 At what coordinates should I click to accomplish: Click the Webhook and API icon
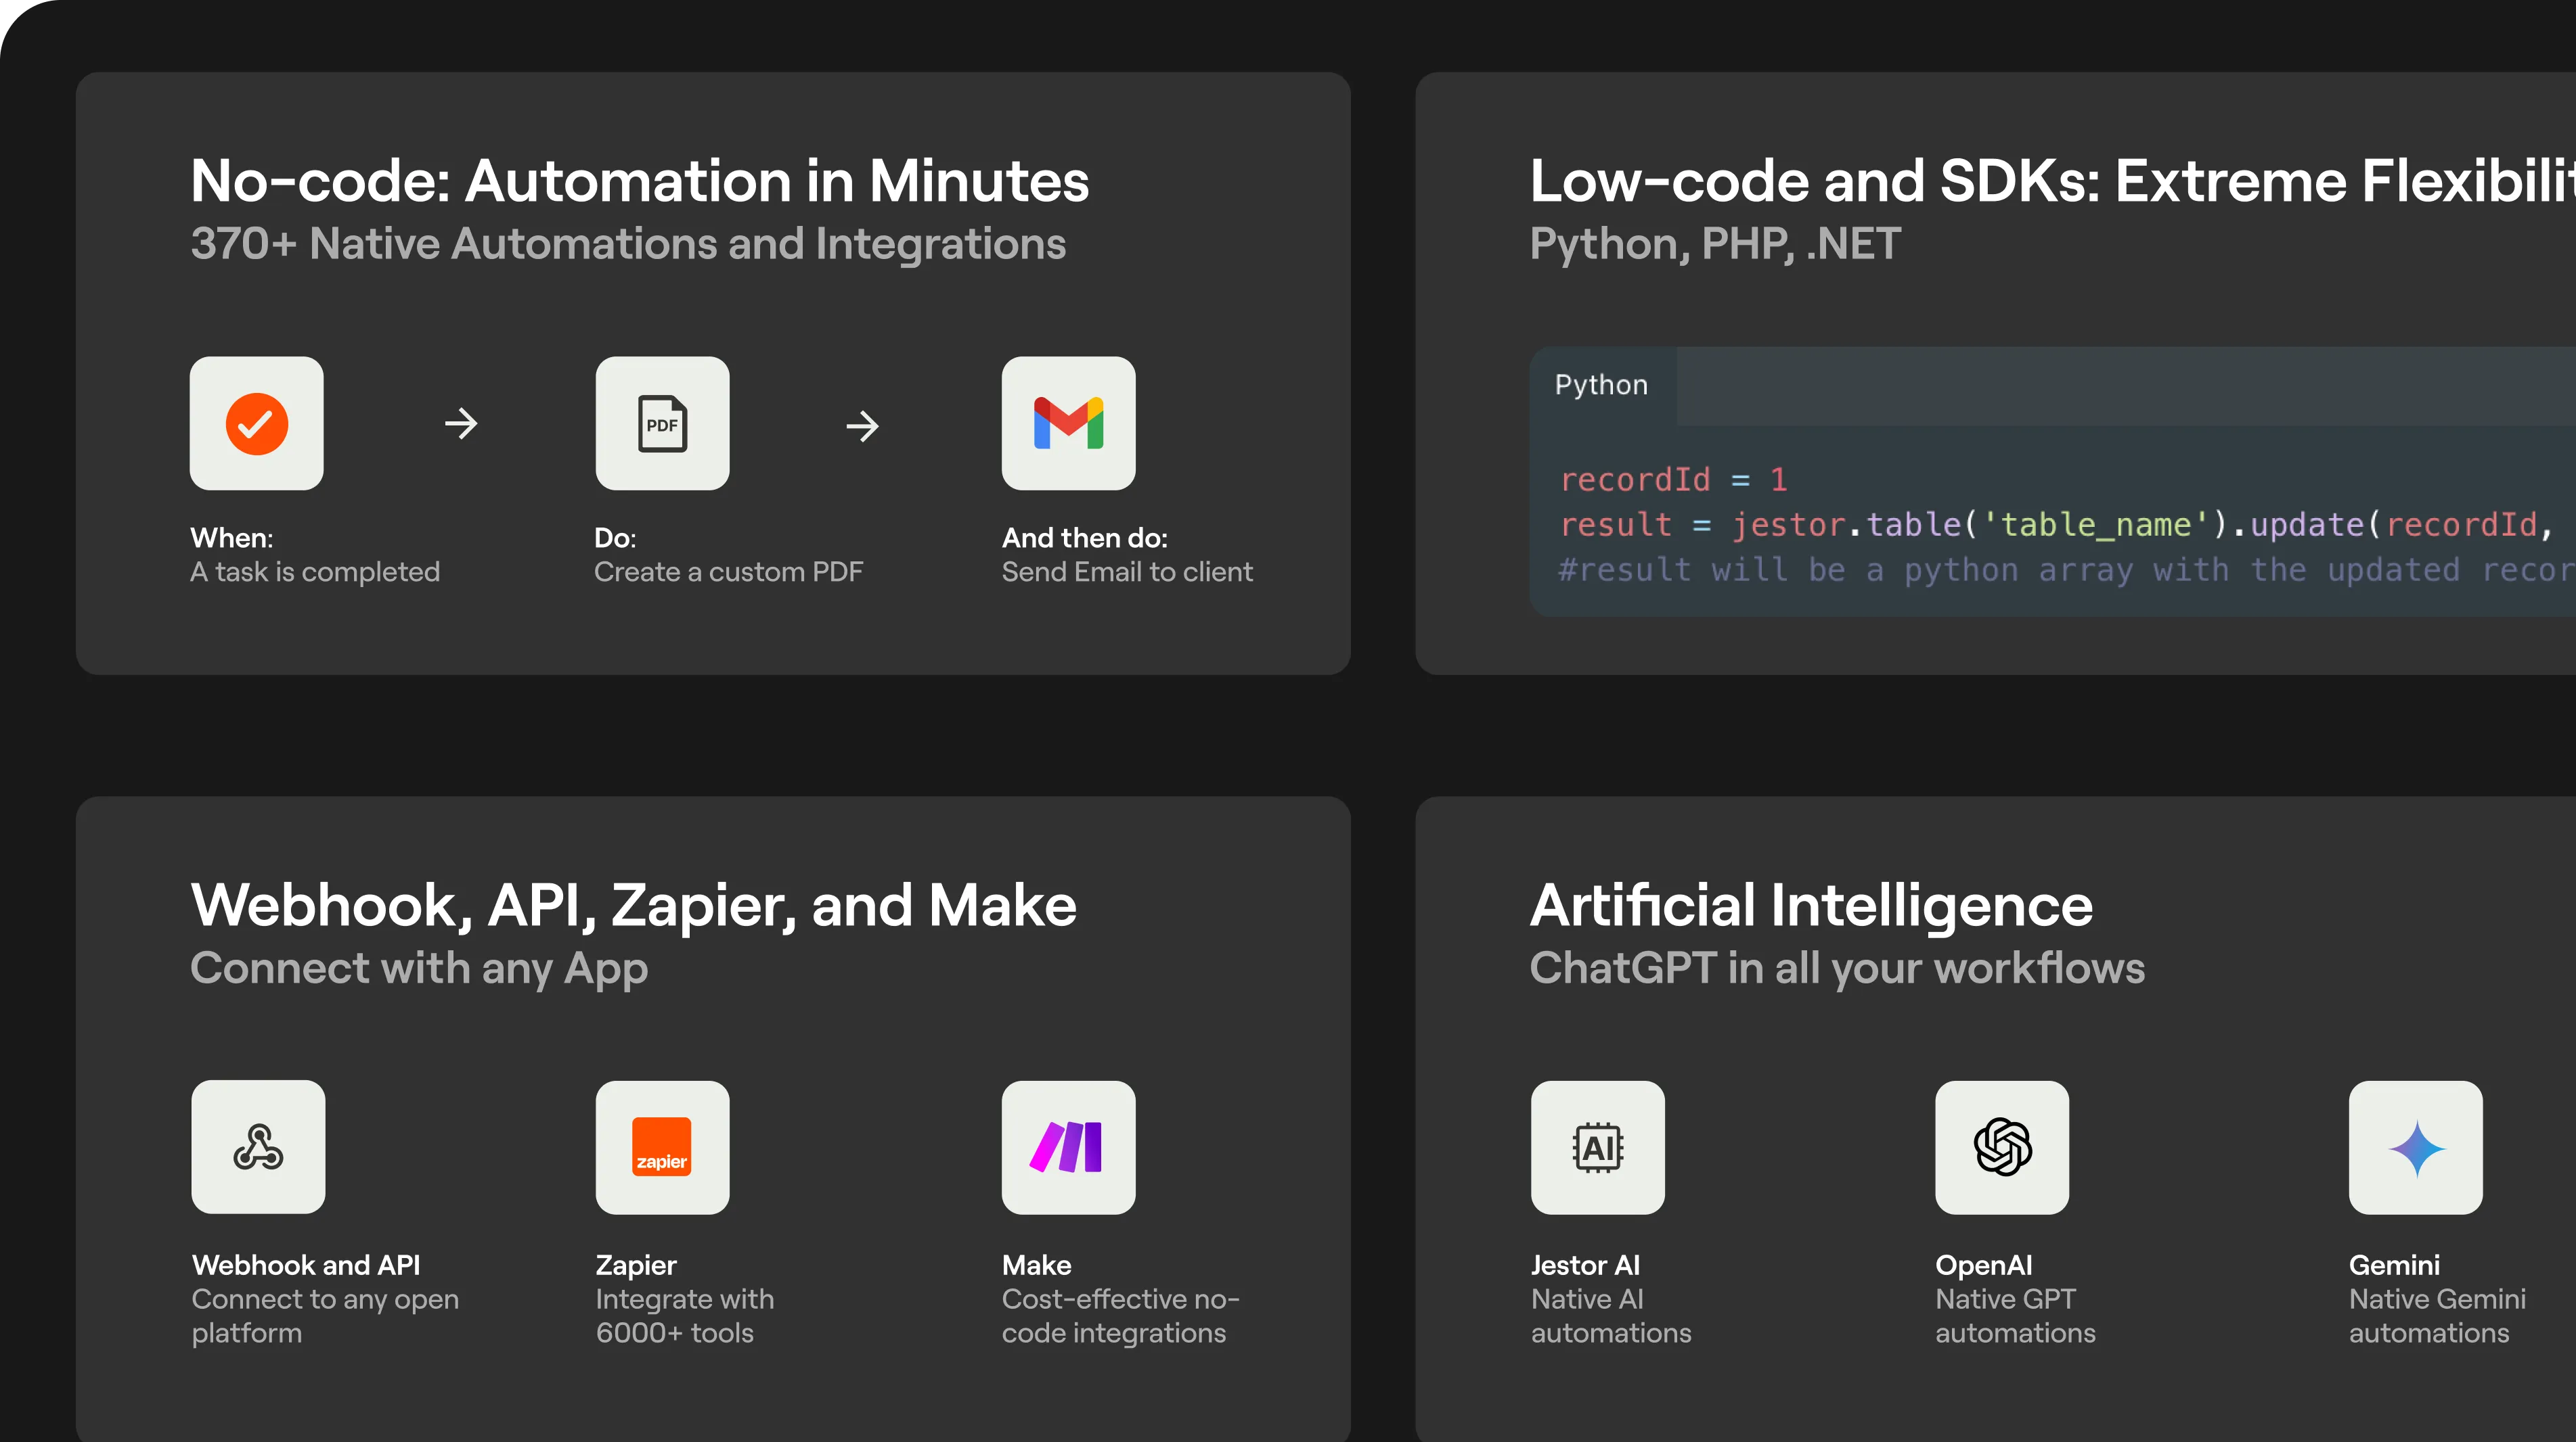click(x=258, y=1147)
